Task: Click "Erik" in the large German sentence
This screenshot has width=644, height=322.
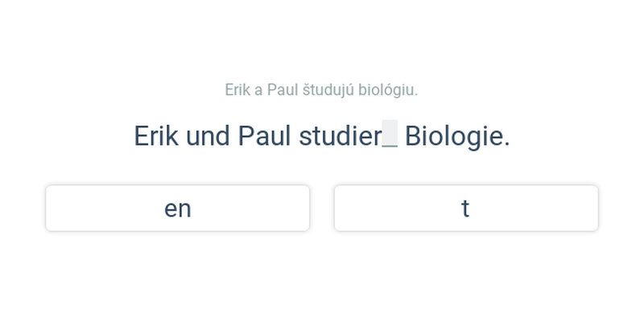Action: 156,136
